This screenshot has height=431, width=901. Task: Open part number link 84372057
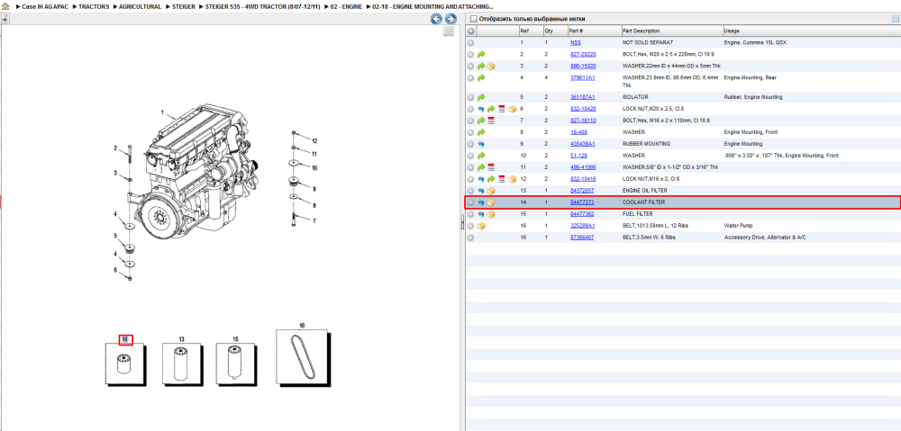(x=582, y=191)
